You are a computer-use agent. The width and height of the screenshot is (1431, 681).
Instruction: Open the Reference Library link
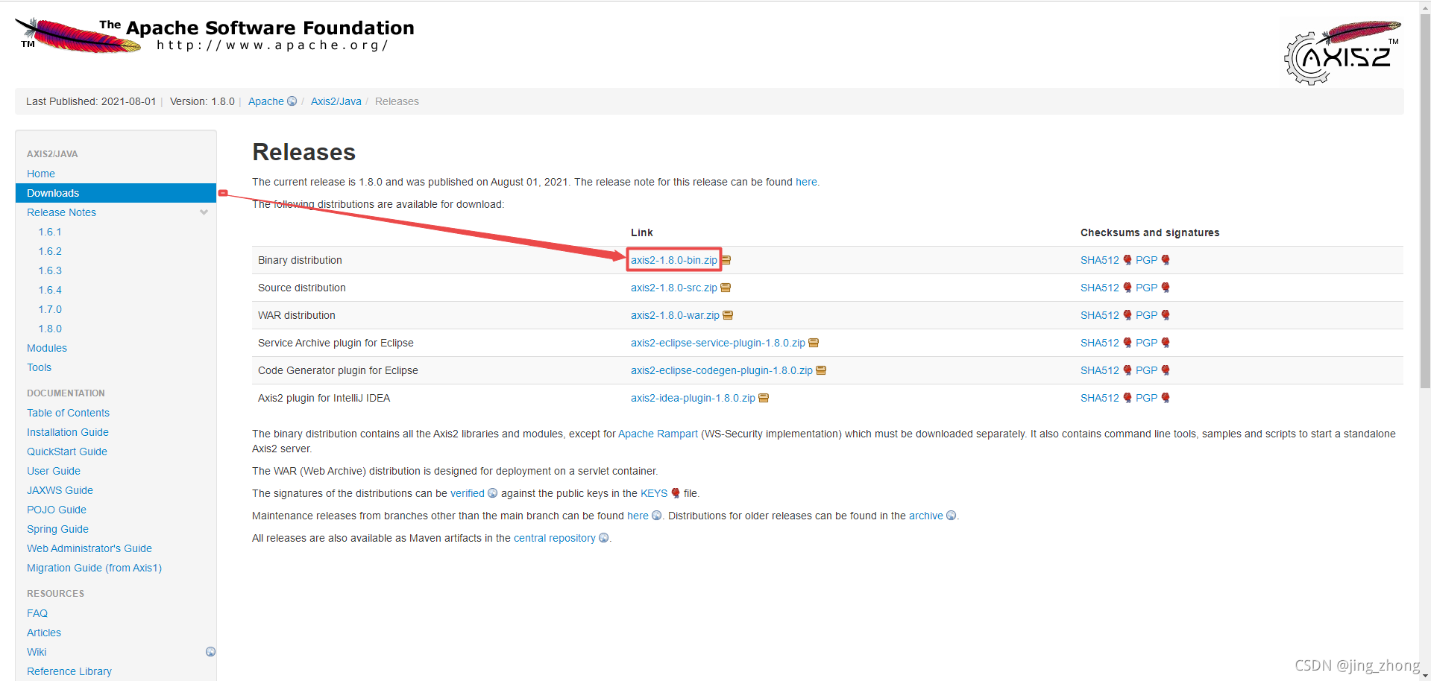(x=69, y=671)
